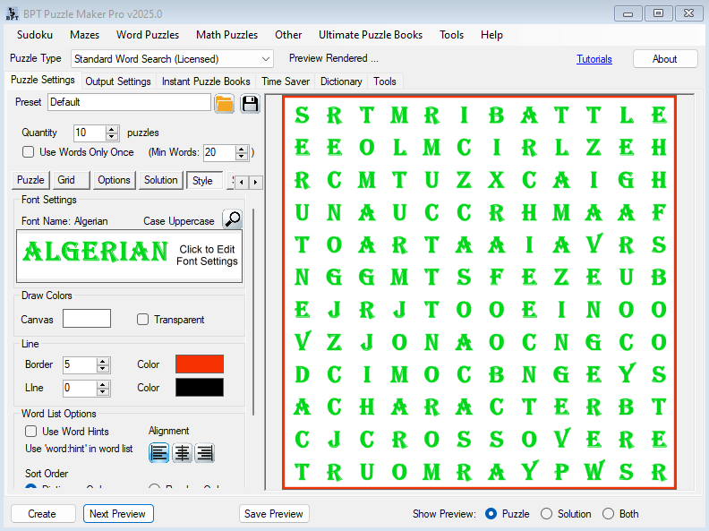
Task: Decrease border width with the down spinner
Action: (x=102, y=369)
